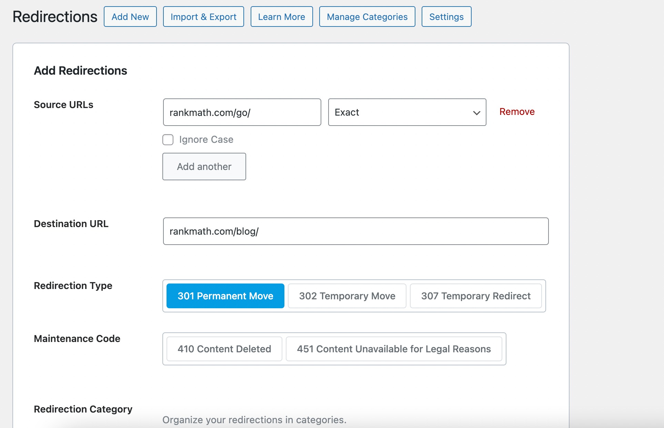Click the Ignore Case label text
This screenshot has width=664, height=428.
click(x=206, y=140)
